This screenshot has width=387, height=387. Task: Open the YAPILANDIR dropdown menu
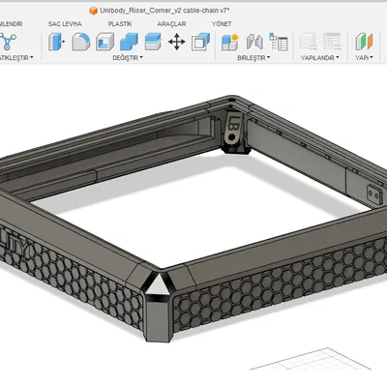tap(319, 58)
